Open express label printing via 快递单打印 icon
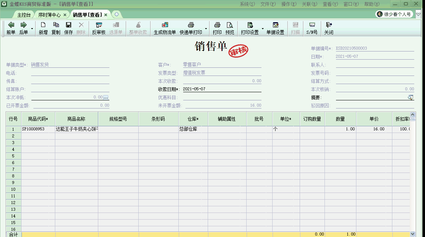Viewport: 425px width, 237px height. tap(191, 29)
